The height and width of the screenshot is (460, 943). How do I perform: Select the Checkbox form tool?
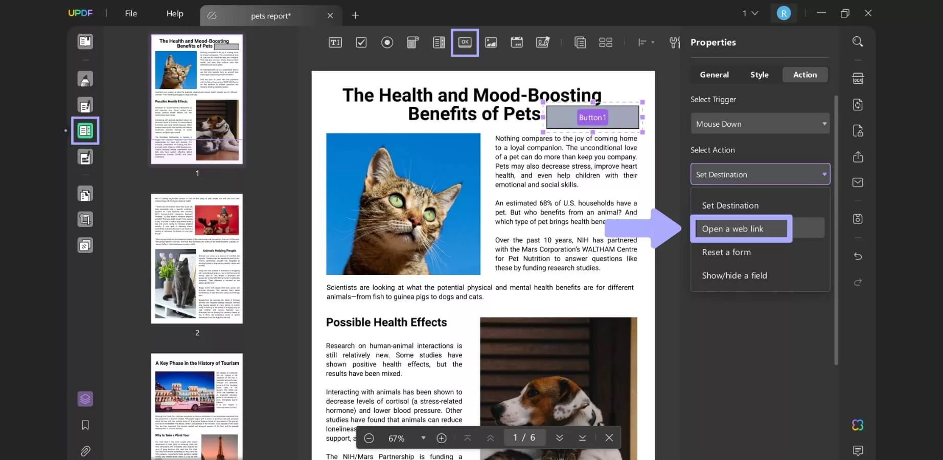point(361,42)
